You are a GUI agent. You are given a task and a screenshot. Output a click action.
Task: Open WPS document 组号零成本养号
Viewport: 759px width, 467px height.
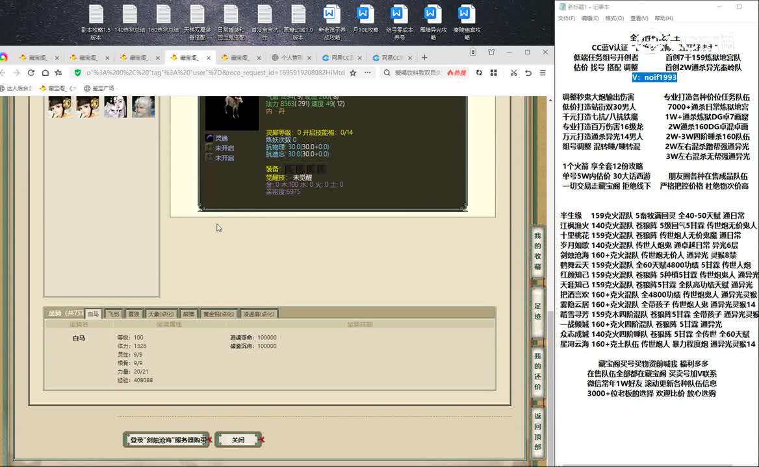pyautogui.click(x=400, y=23)
